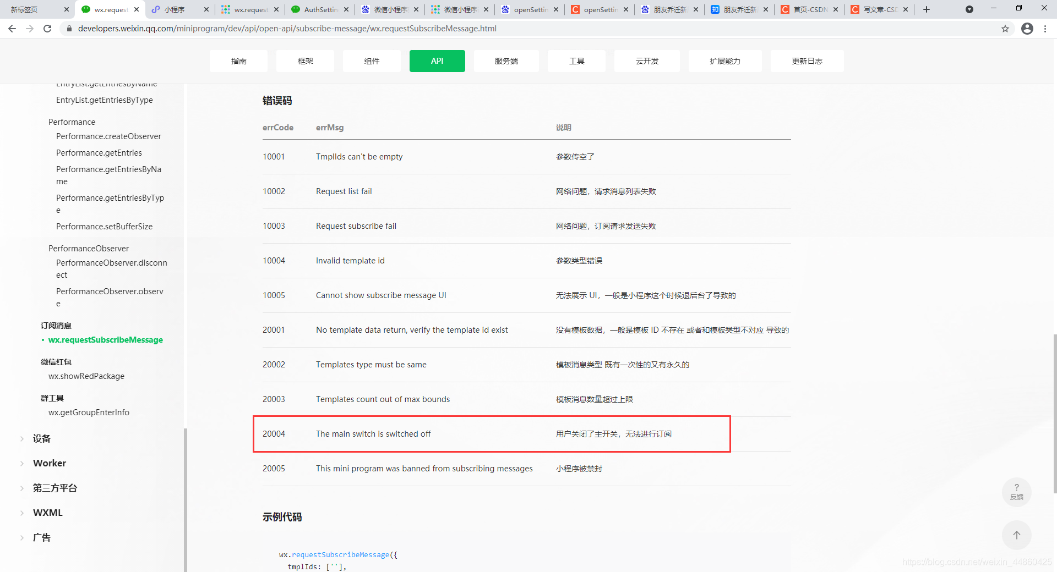
Task: Open EntryList.getEntriesByType in sidebar
Action: coord(104,100)
